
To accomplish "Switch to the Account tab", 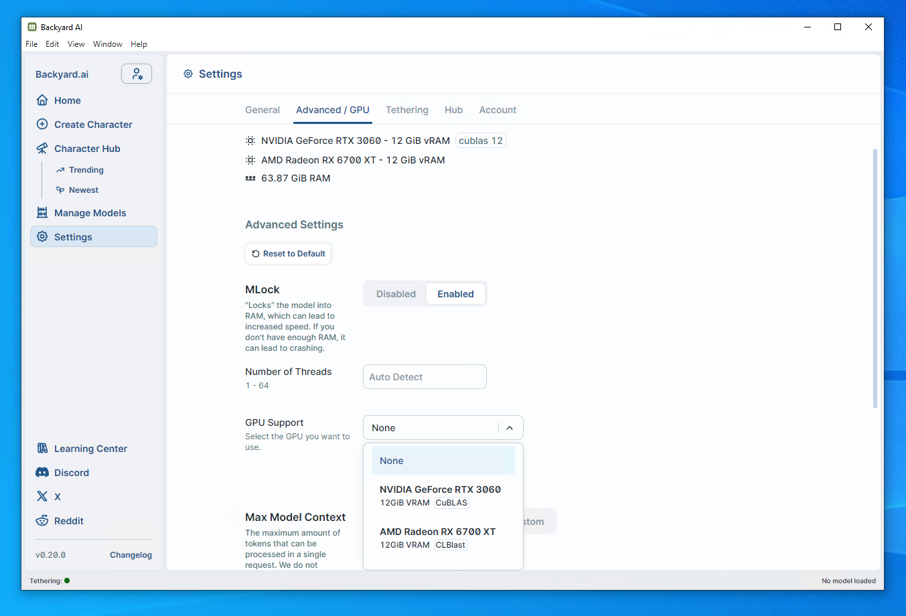I will coord(498,110).
